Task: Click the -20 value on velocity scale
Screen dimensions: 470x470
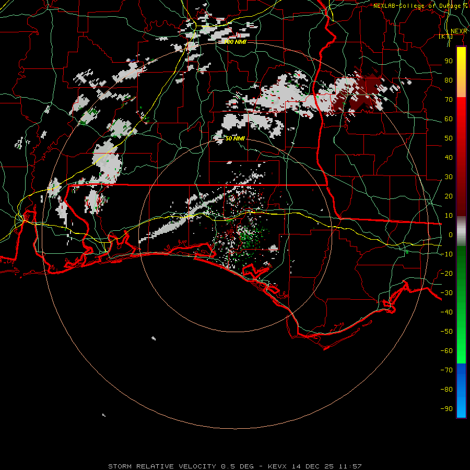Action: click(446, 273)
